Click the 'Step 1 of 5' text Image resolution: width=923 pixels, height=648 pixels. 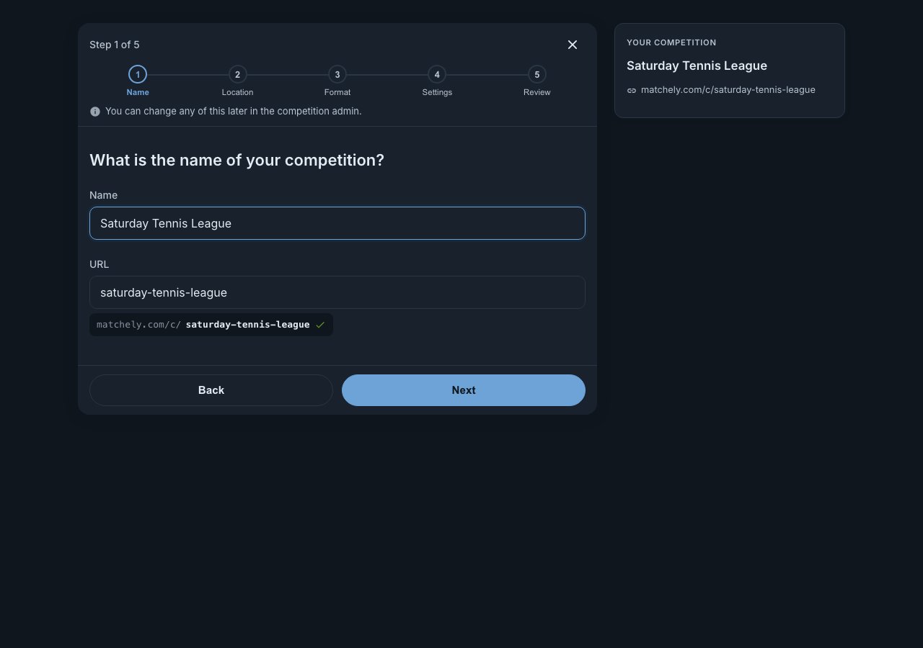[115, 45]
